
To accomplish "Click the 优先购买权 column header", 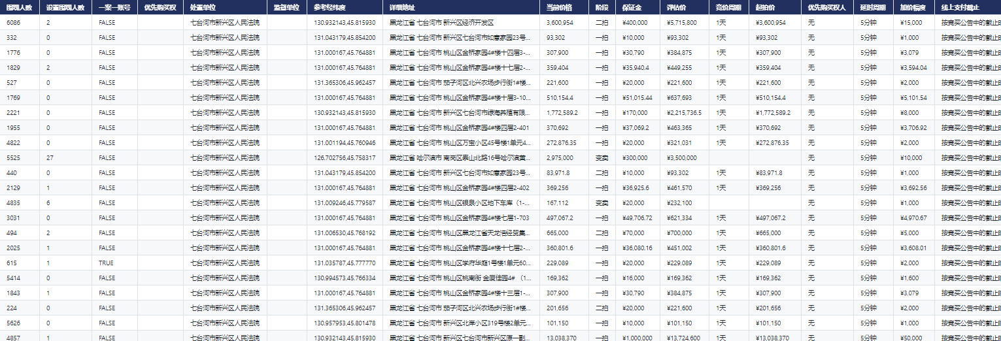I will pyautogui.click(x=161, y=7).
